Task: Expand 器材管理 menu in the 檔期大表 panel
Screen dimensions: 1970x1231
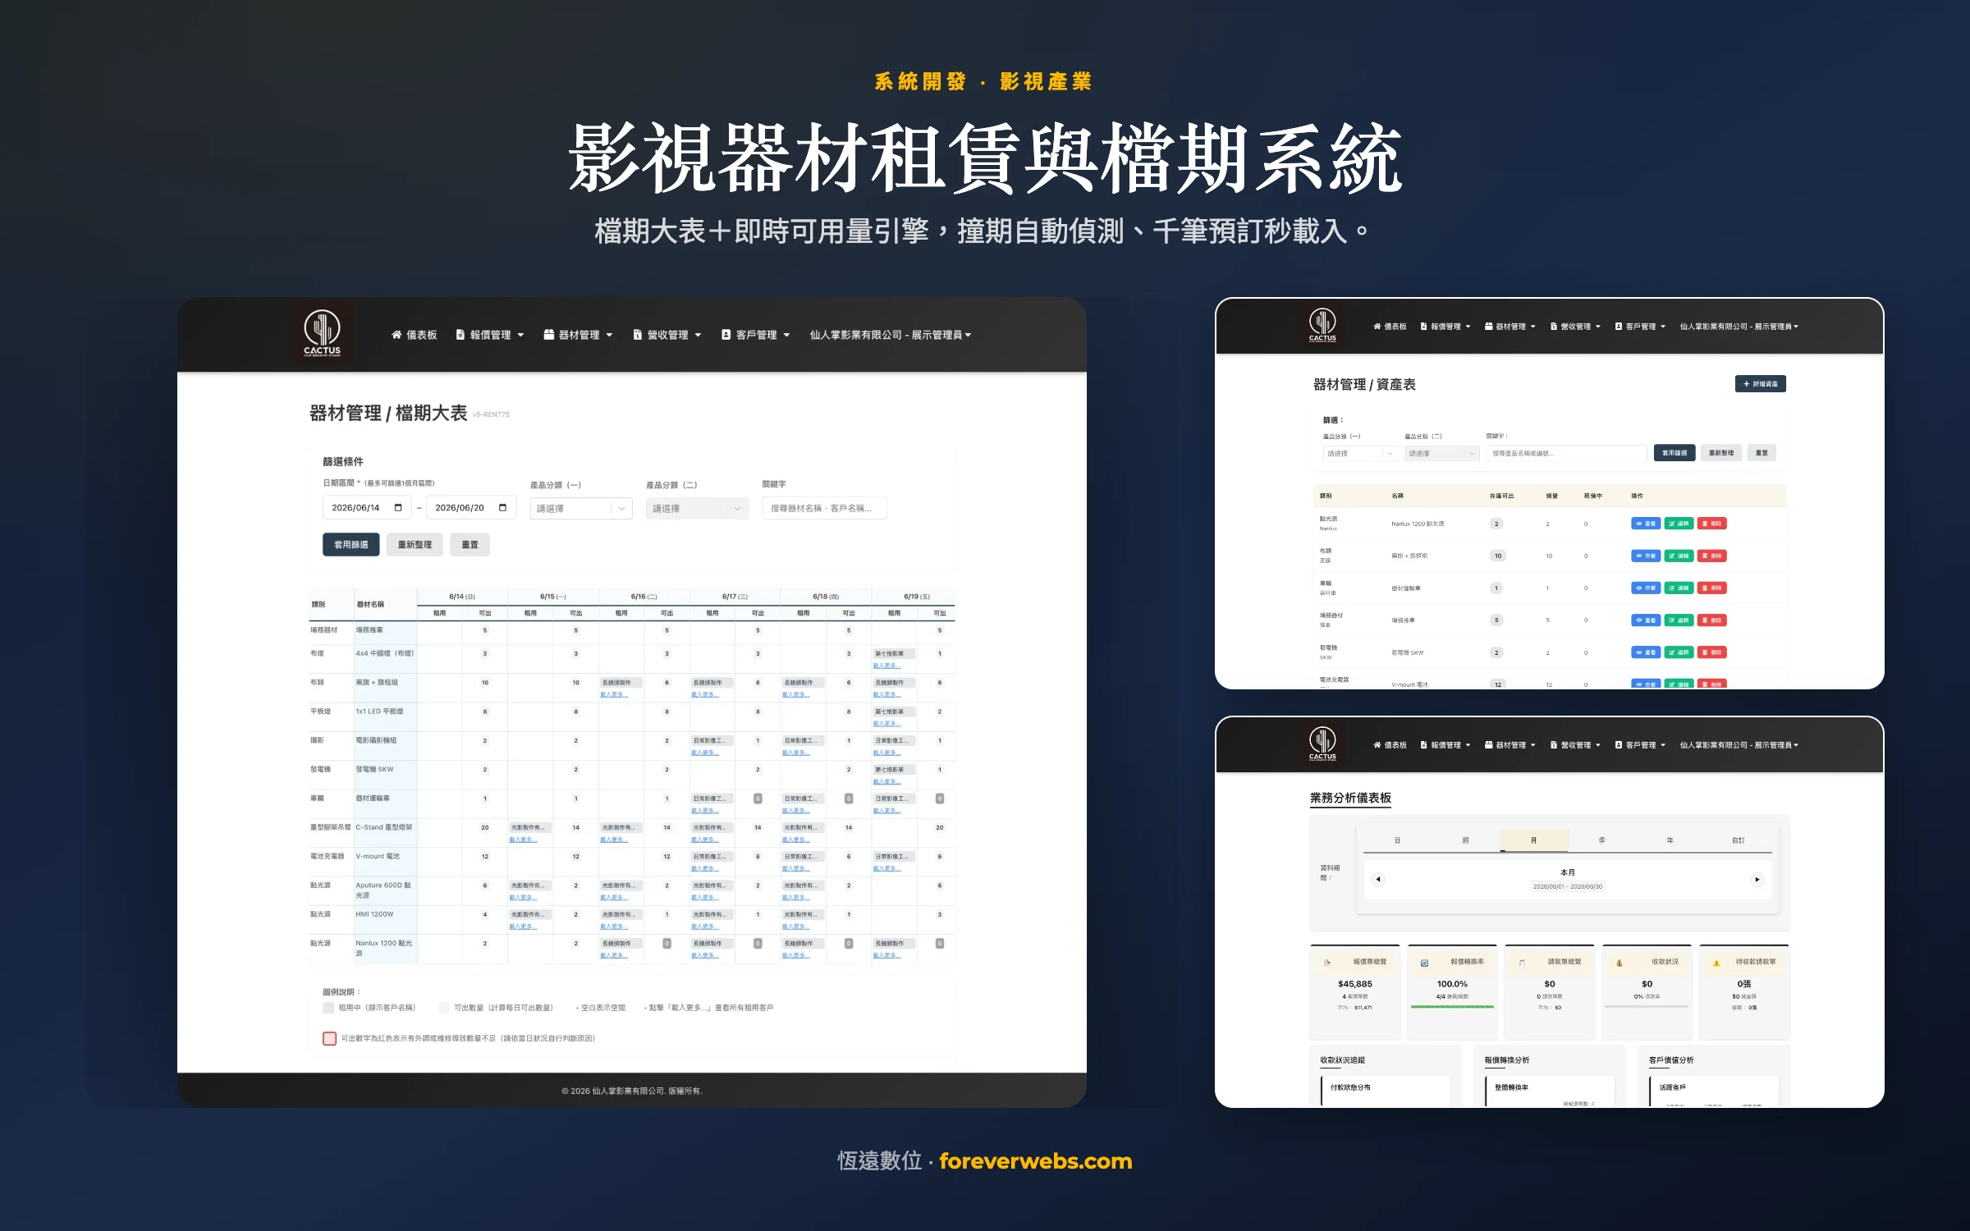Action: (x=578, y=335)
